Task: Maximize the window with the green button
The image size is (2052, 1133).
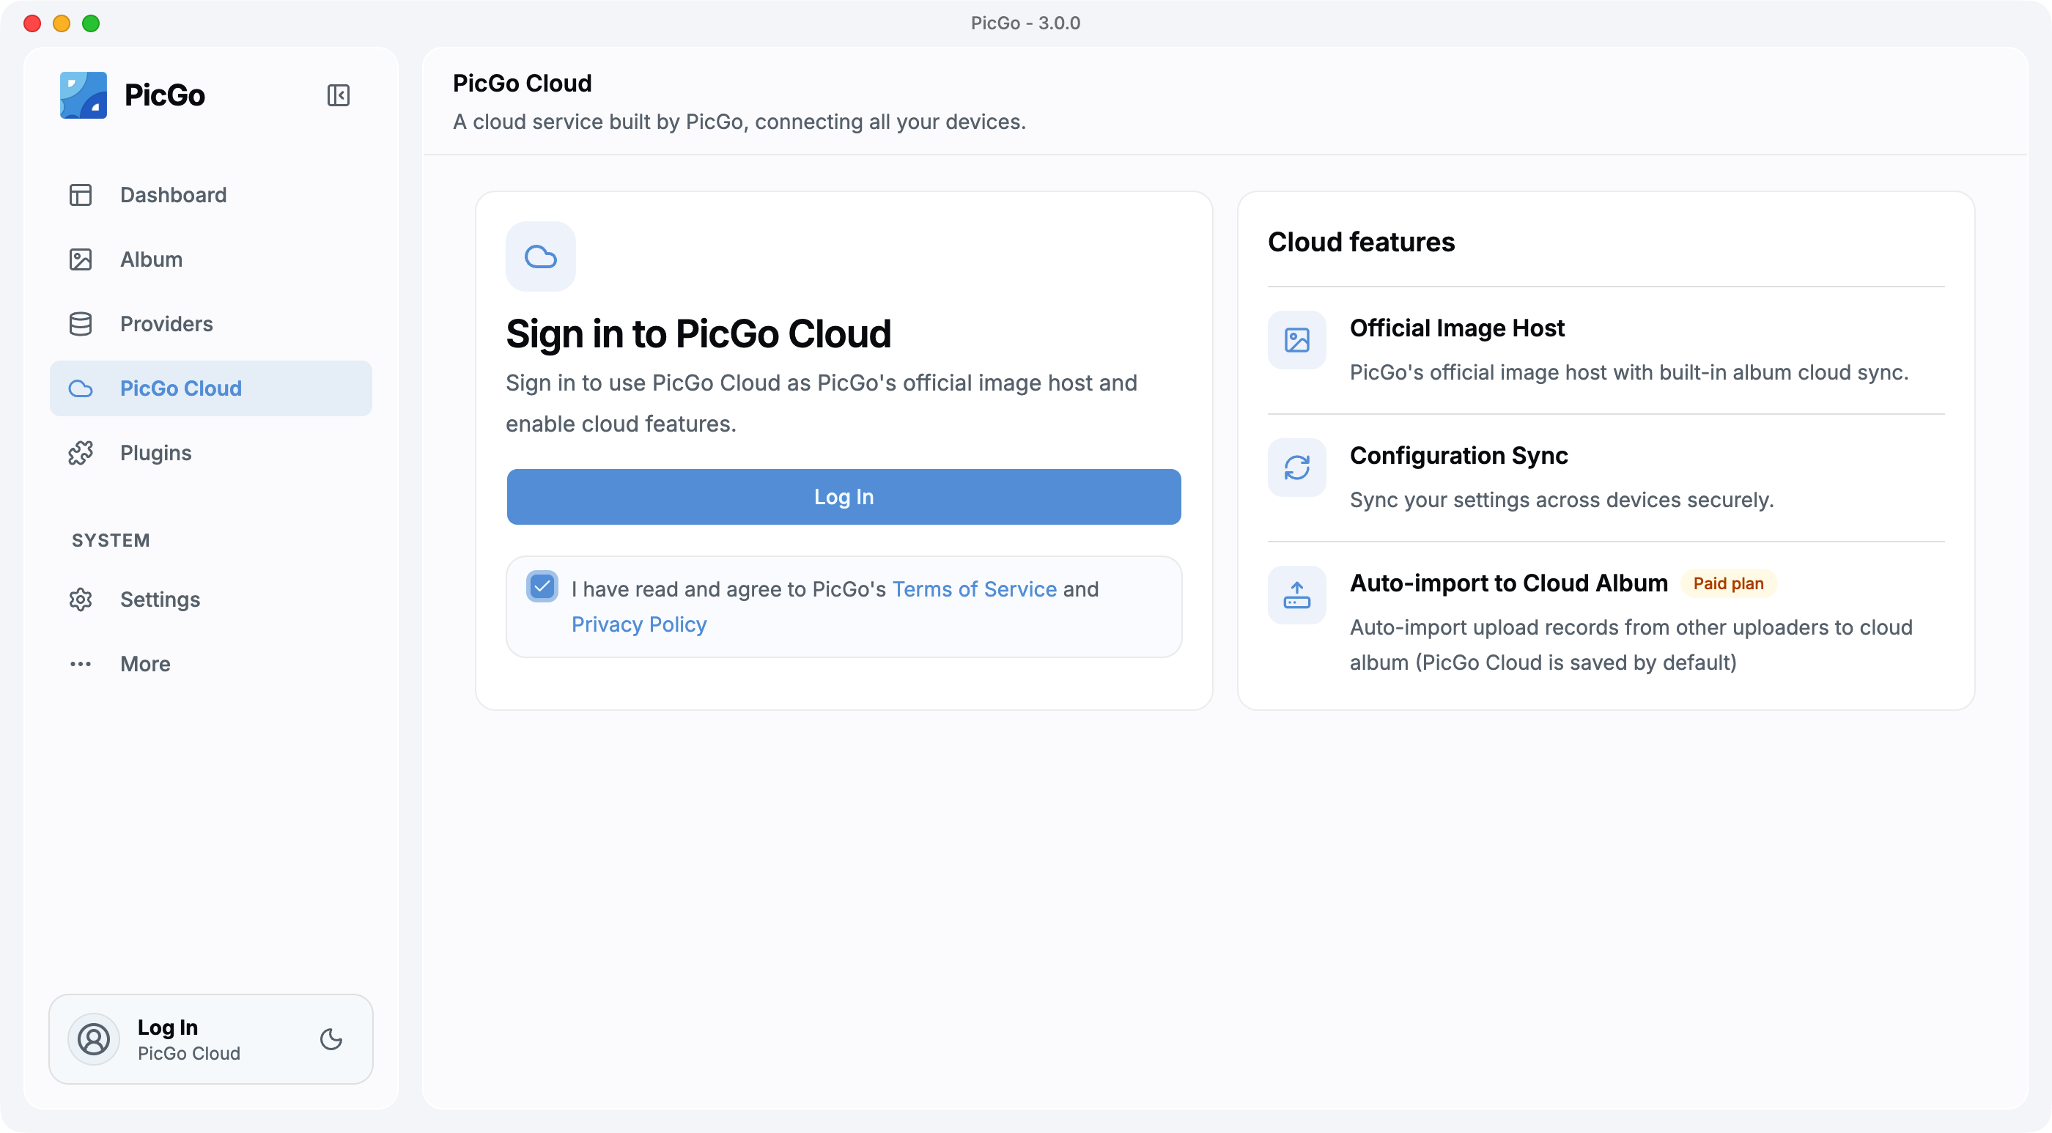Action: point(91,23)
